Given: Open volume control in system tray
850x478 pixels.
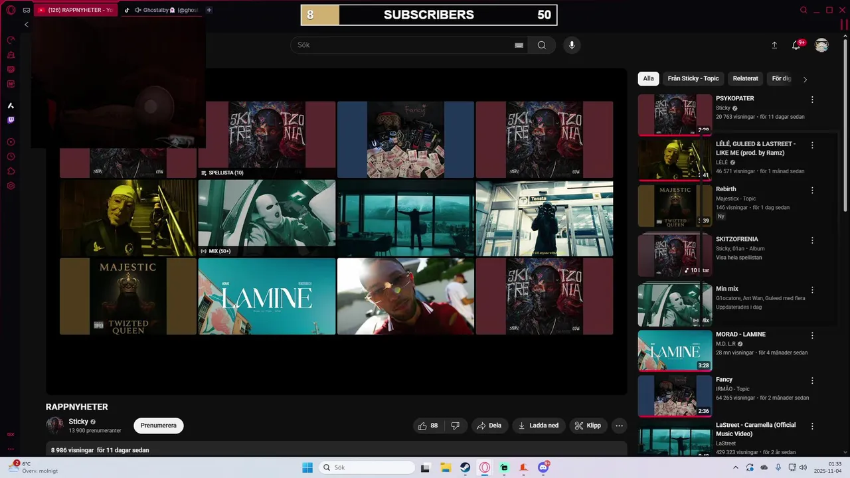Looking at the screenshot, I should (803, 467).
